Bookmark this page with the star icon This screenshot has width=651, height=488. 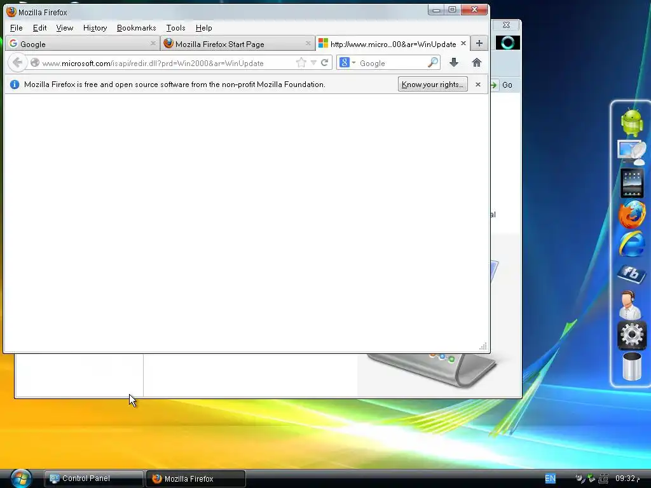[301, 63]
